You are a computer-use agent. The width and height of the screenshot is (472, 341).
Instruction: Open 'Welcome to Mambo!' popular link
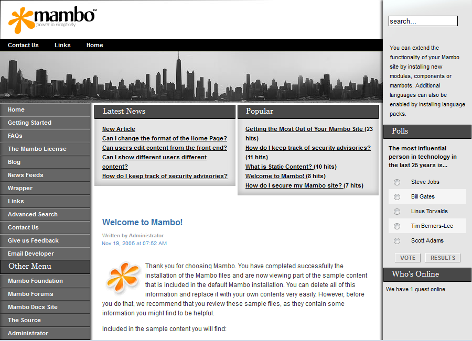pyautogui.click(x=275, y=176)
